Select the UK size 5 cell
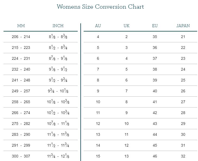The image size is (198, 161). [x=126, y=69]
